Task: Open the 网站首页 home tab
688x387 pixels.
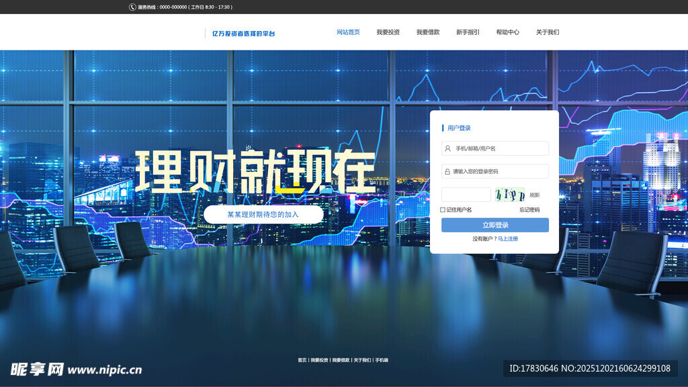Action: coord(348,32)
